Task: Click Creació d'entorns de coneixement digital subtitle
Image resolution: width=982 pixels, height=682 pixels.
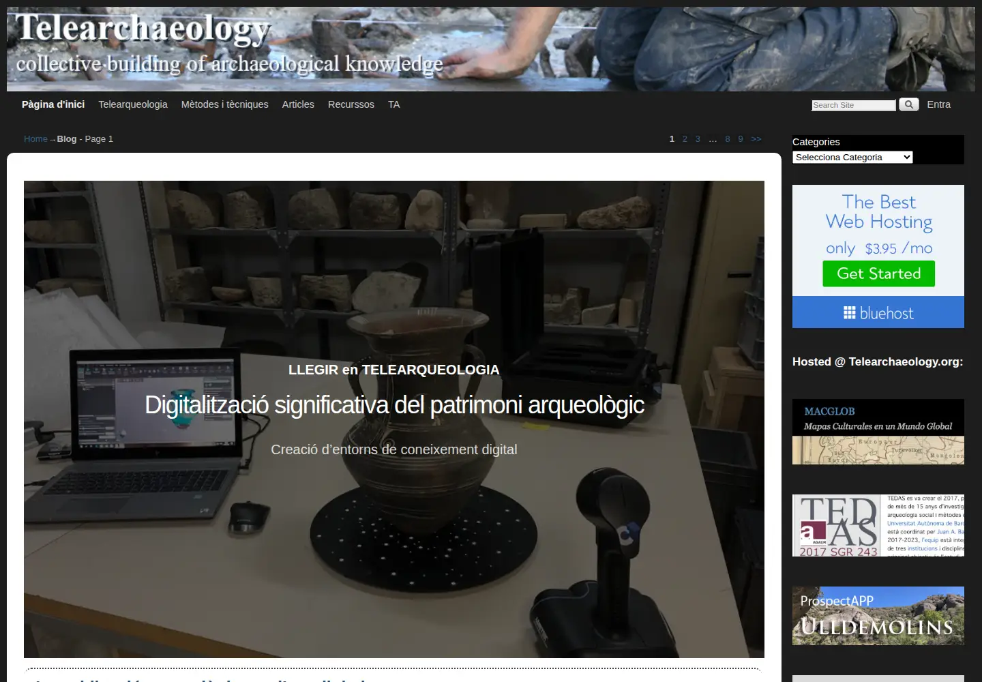Action: coord(394,449)
